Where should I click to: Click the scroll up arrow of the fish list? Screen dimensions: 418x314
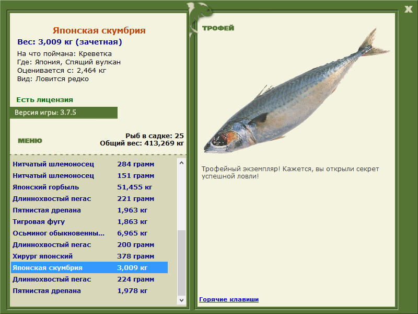coord(181,163)
